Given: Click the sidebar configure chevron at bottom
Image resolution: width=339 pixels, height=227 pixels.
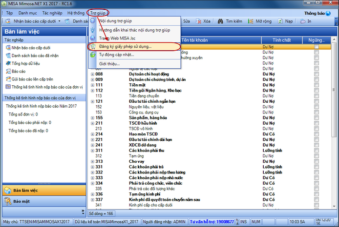Looking at the screenshot, I should coord(83,212).
